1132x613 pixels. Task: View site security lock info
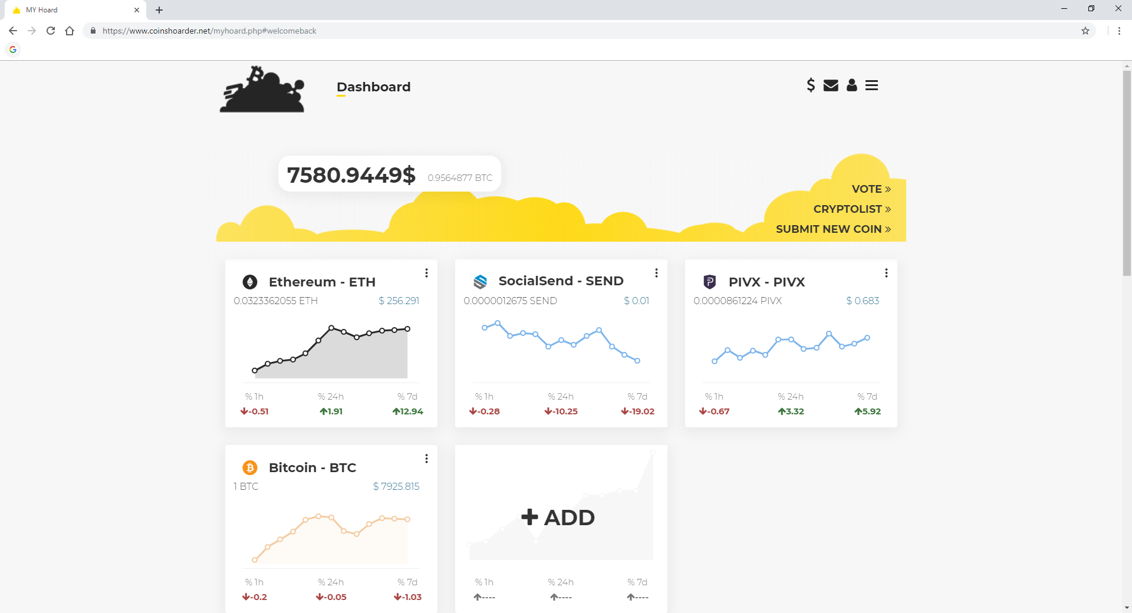pos(93,31)
